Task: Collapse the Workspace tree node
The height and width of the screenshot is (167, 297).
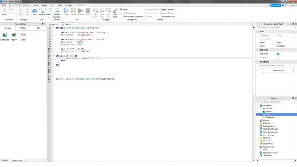Action: coord(258,106)
